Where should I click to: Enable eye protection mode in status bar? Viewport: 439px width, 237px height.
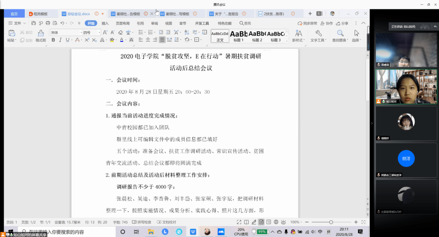point(284,222)
